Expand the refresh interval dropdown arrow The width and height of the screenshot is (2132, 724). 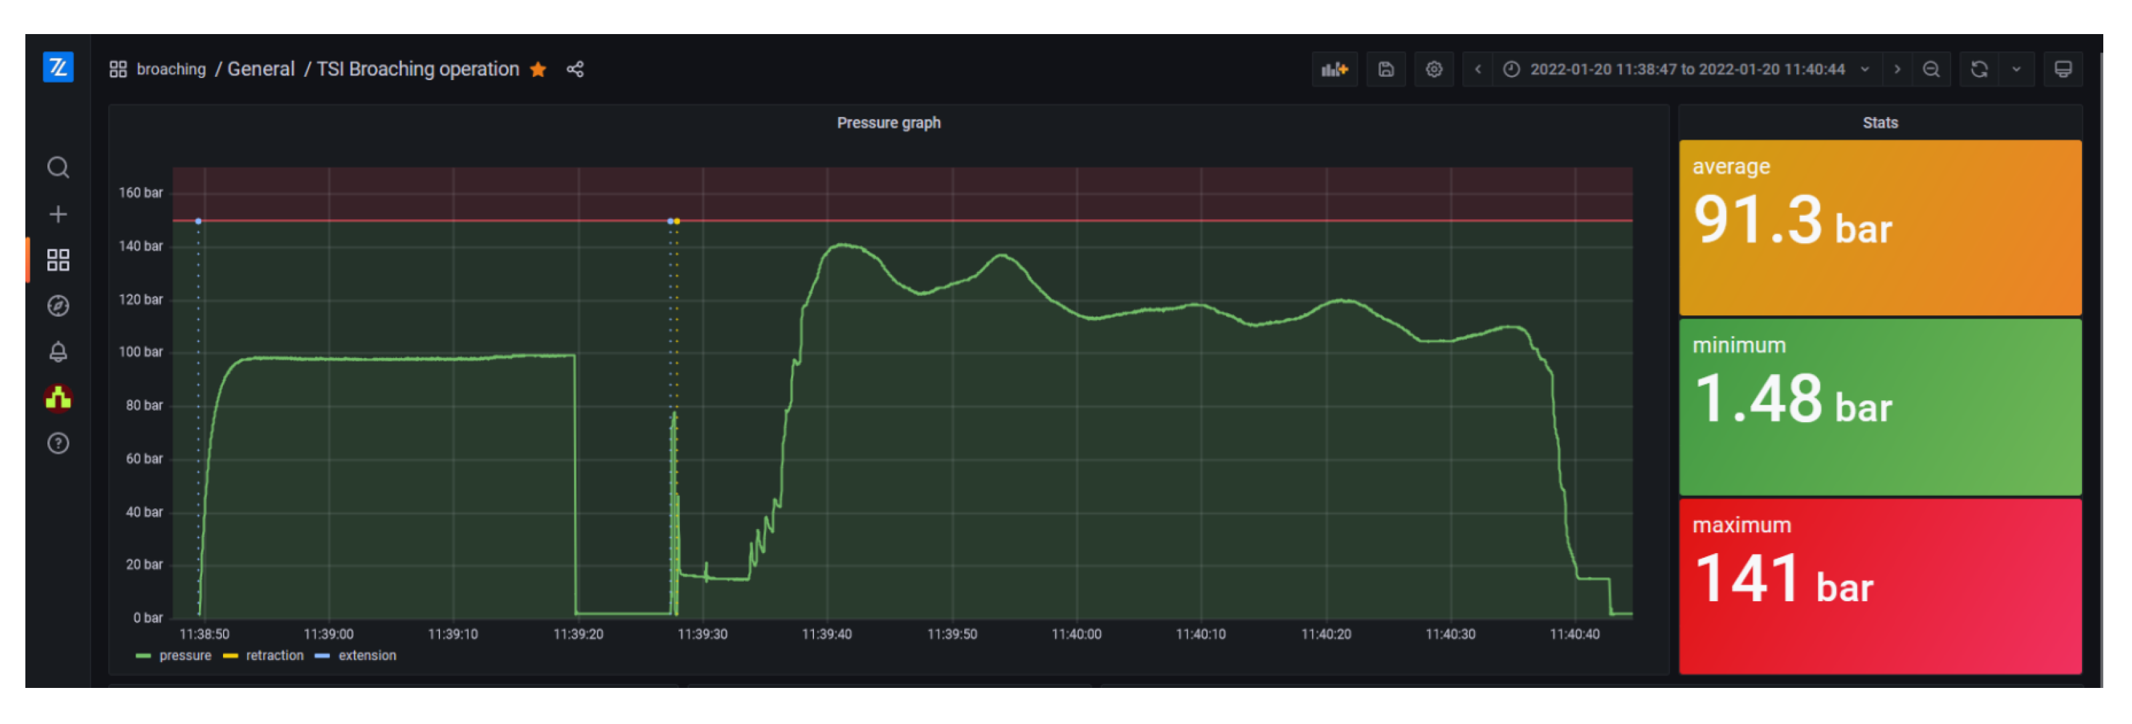tap(2016, 69)
